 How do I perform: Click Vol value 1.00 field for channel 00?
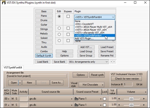(112, 99)
